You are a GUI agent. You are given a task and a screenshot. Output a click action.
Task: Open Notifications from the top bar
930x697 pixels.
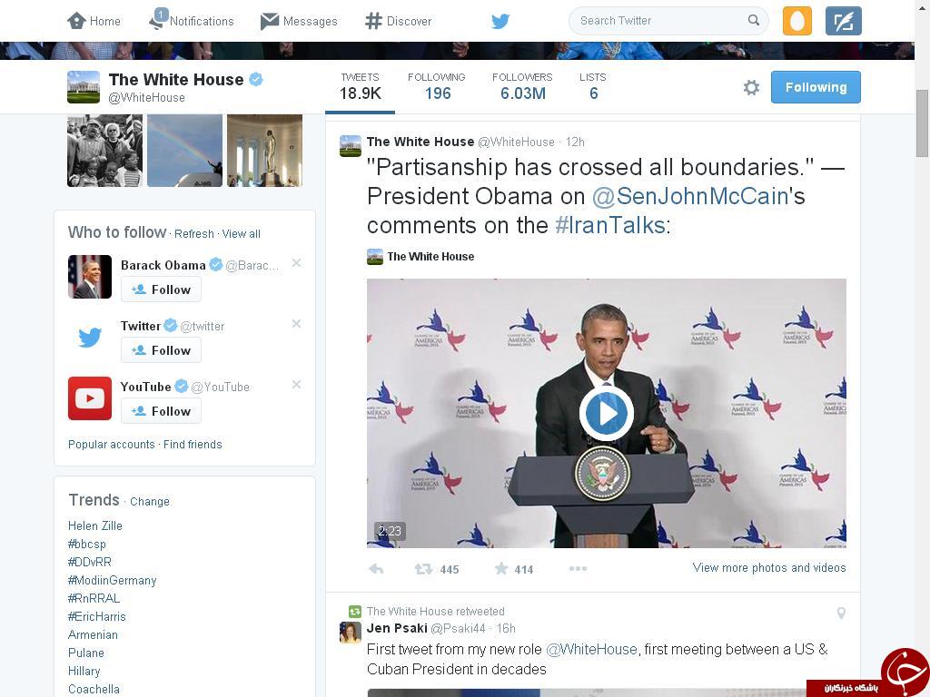(191, 20)
